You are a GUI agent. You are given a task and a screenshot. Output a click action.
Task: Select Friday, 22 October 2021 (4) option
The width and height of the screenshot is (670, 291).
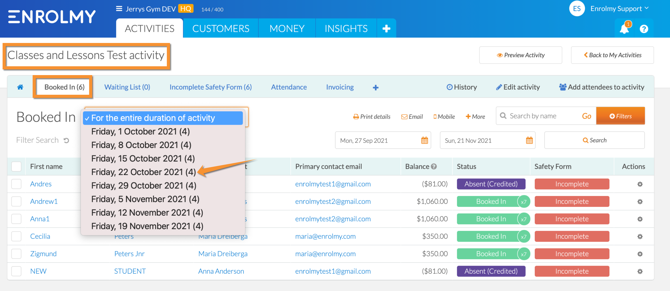click(x=163, y=172)
